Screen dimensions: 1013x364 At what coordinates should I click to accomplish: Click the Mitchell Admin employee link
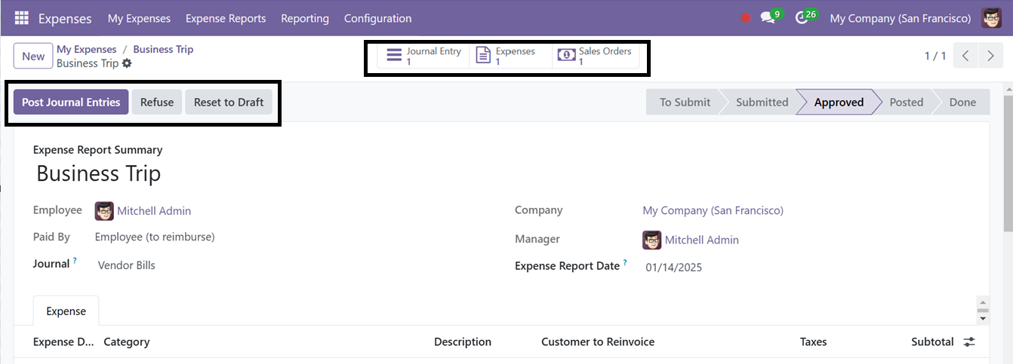[154, 211]
